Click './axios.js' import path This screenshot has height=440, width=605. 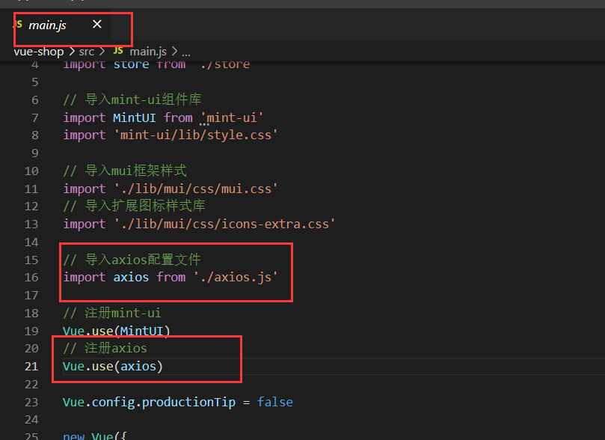(x=236, y=277)
